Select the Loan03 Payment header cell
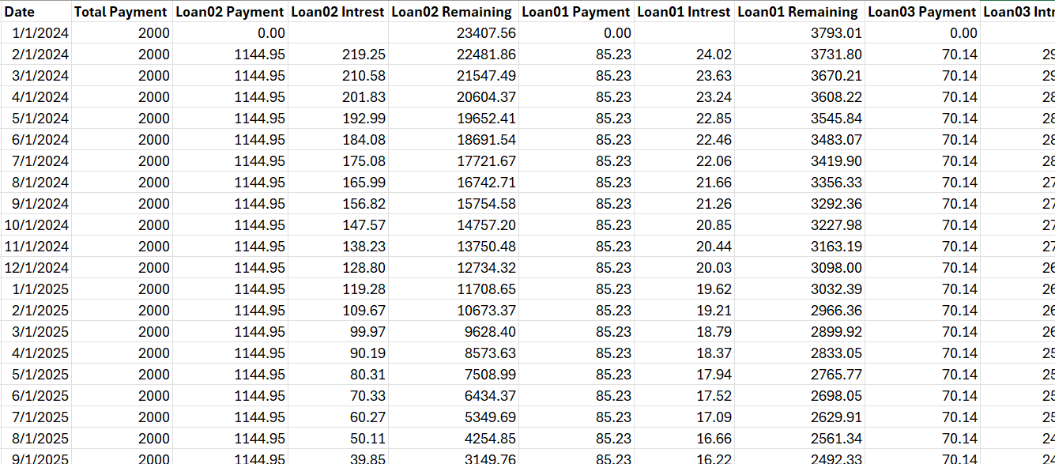The image size is (1055, 464). coord(921,12)
